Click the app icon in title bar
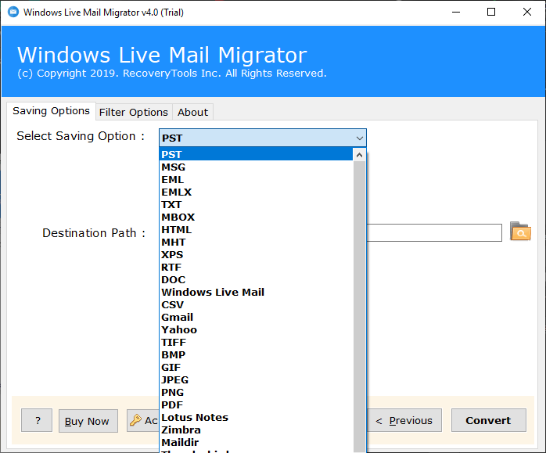 point(13,12)
